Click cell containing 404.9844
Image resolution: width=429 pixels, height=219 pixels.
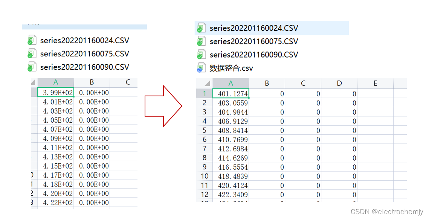[x=231, y=112]
